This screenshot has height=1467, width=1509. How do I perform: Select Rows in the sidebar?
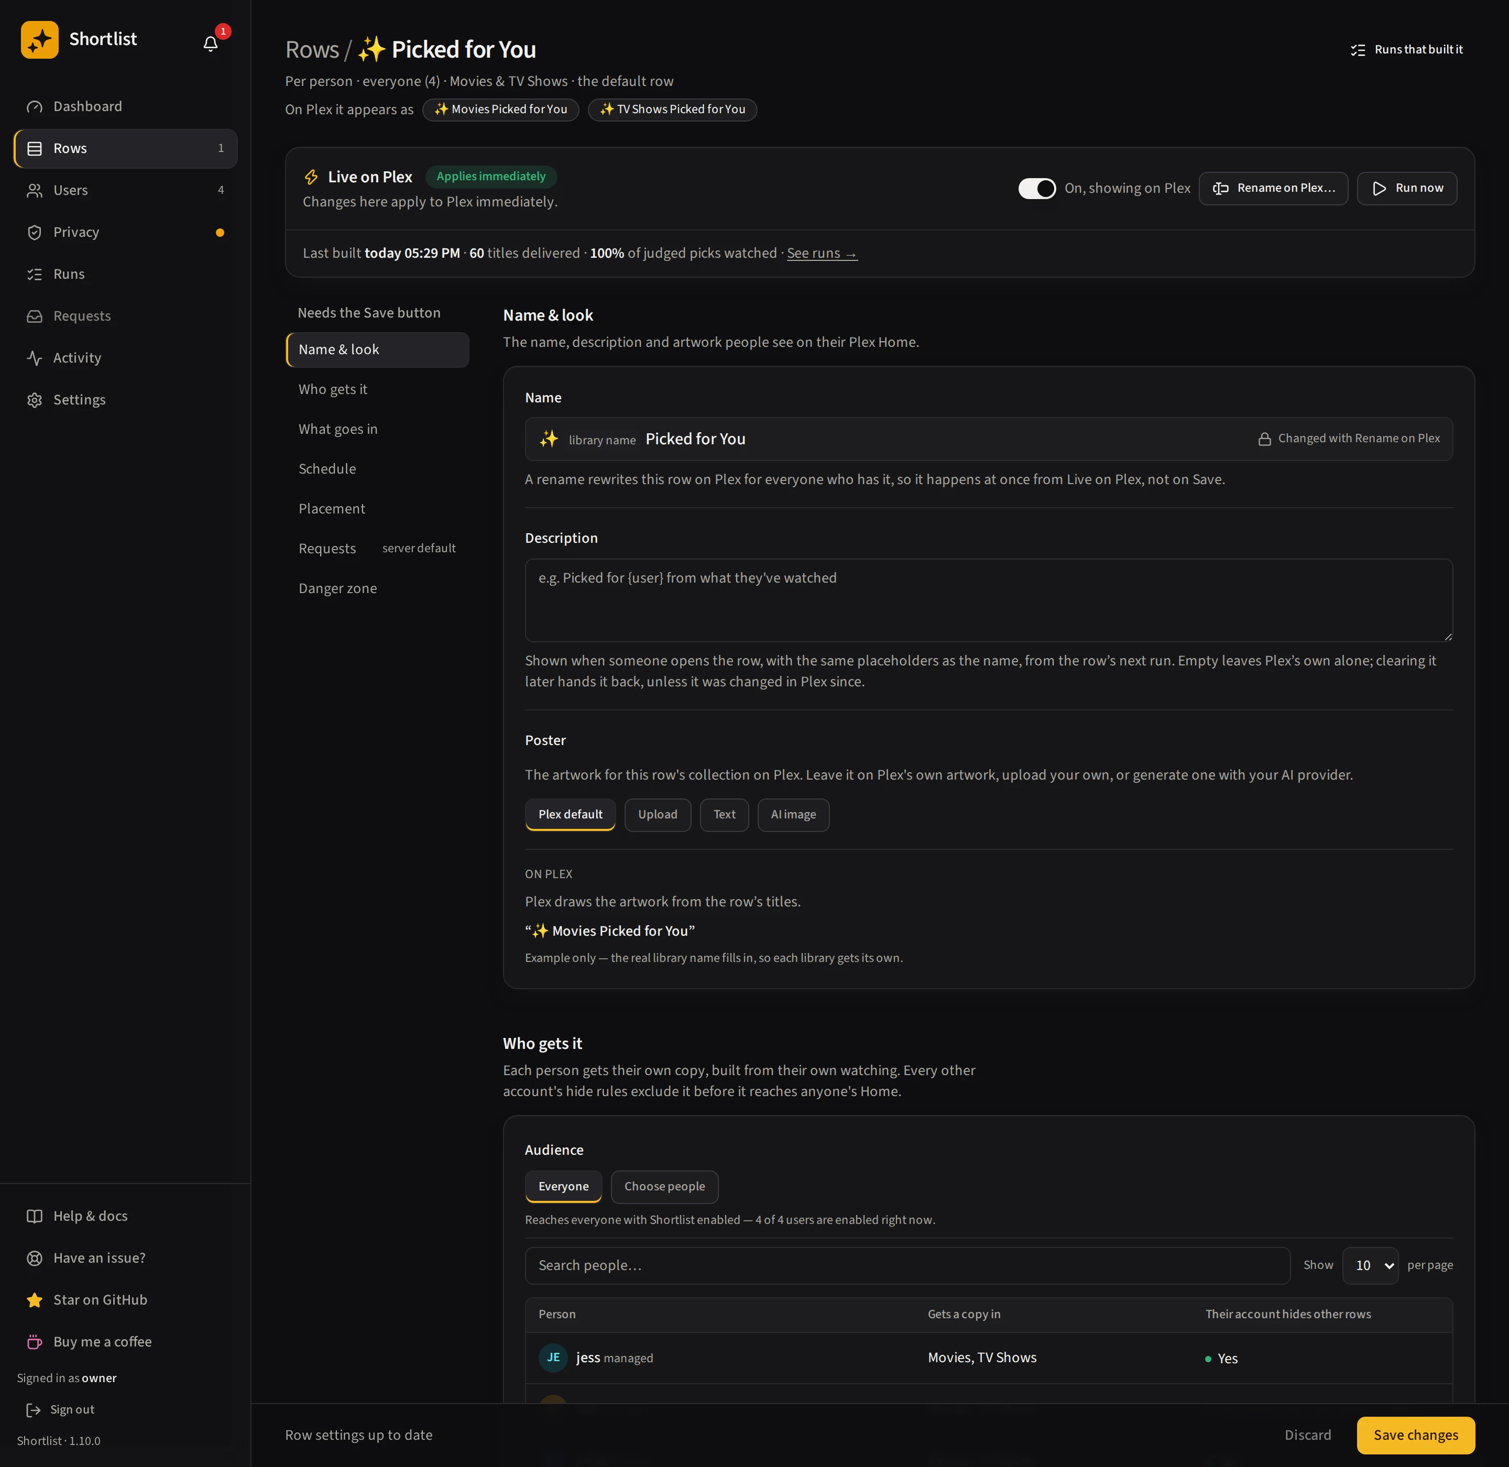(126, 149)
